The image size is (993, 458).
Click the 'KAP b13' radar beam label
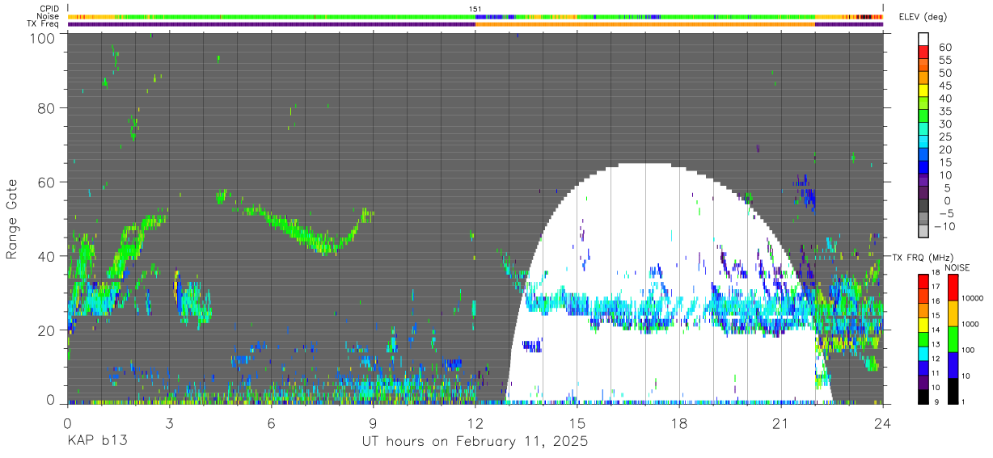pyautogui.click(x=96, y=442)
